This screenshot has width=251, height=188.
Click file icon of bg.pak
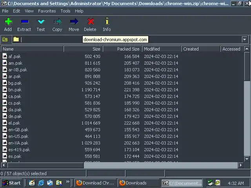click(x=5, y=83)
